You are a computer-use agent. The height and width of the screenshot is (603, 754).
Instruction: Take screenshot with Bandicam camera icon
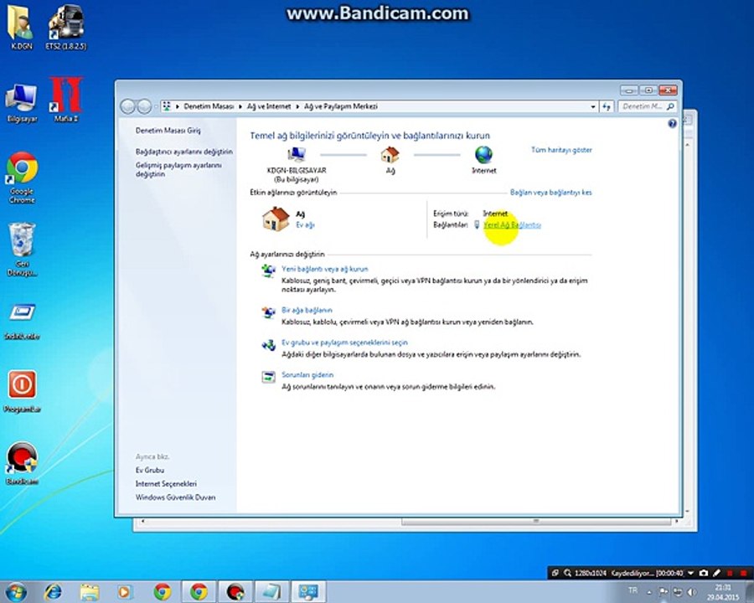pyautogui.click(x=704, y=573)
